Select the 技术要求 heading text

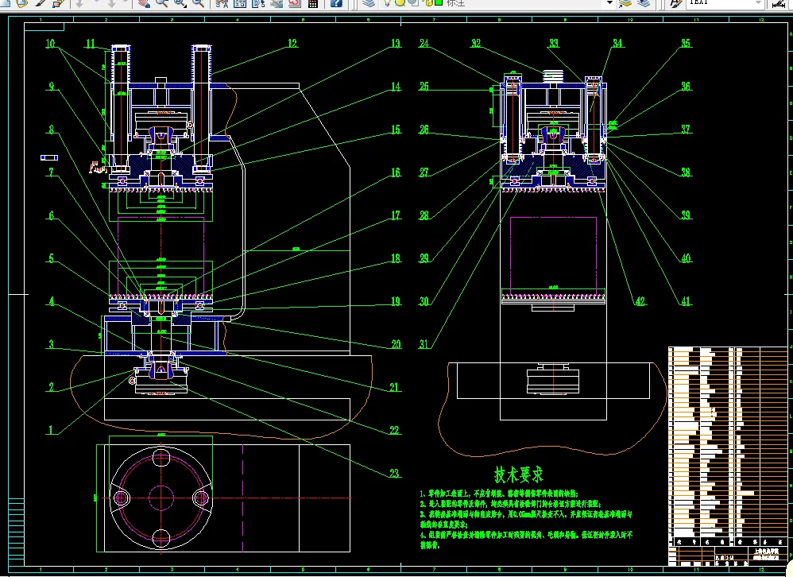pos(518,474)
